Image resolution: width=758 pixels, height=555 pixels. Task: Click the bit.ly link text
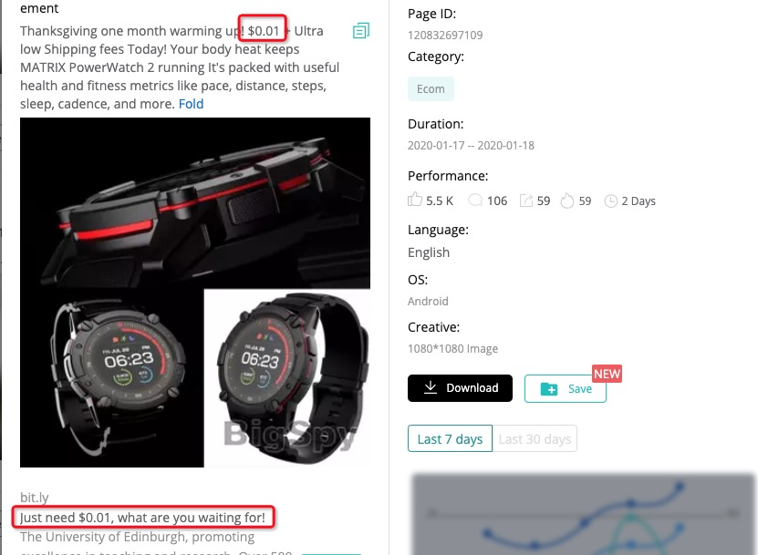35,497
